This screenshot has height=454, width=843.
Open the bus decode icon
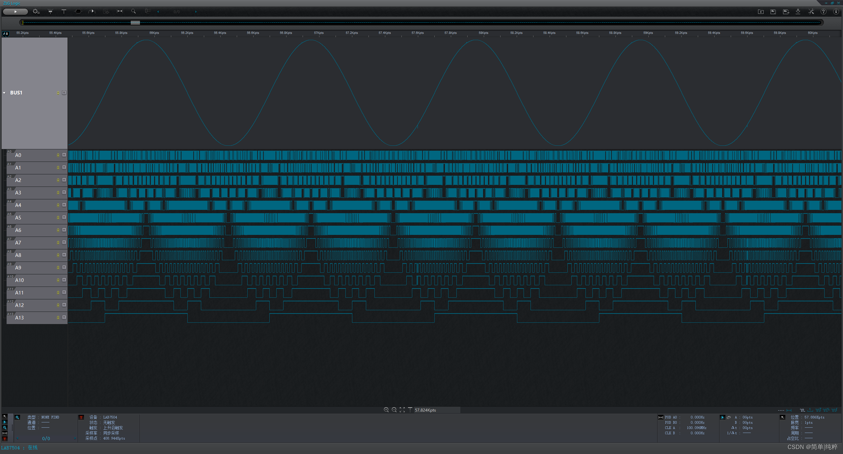point(78,12)
